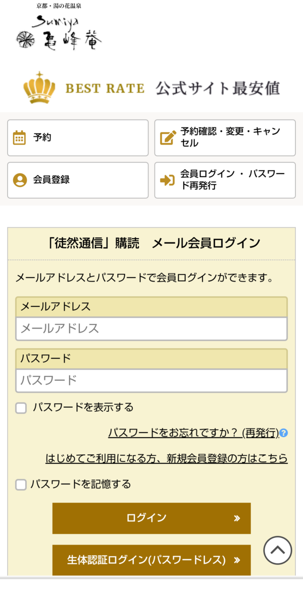Open 予約確認・変更・キャンセル menu item
The image size is (303, 590).
click(225, 138)
